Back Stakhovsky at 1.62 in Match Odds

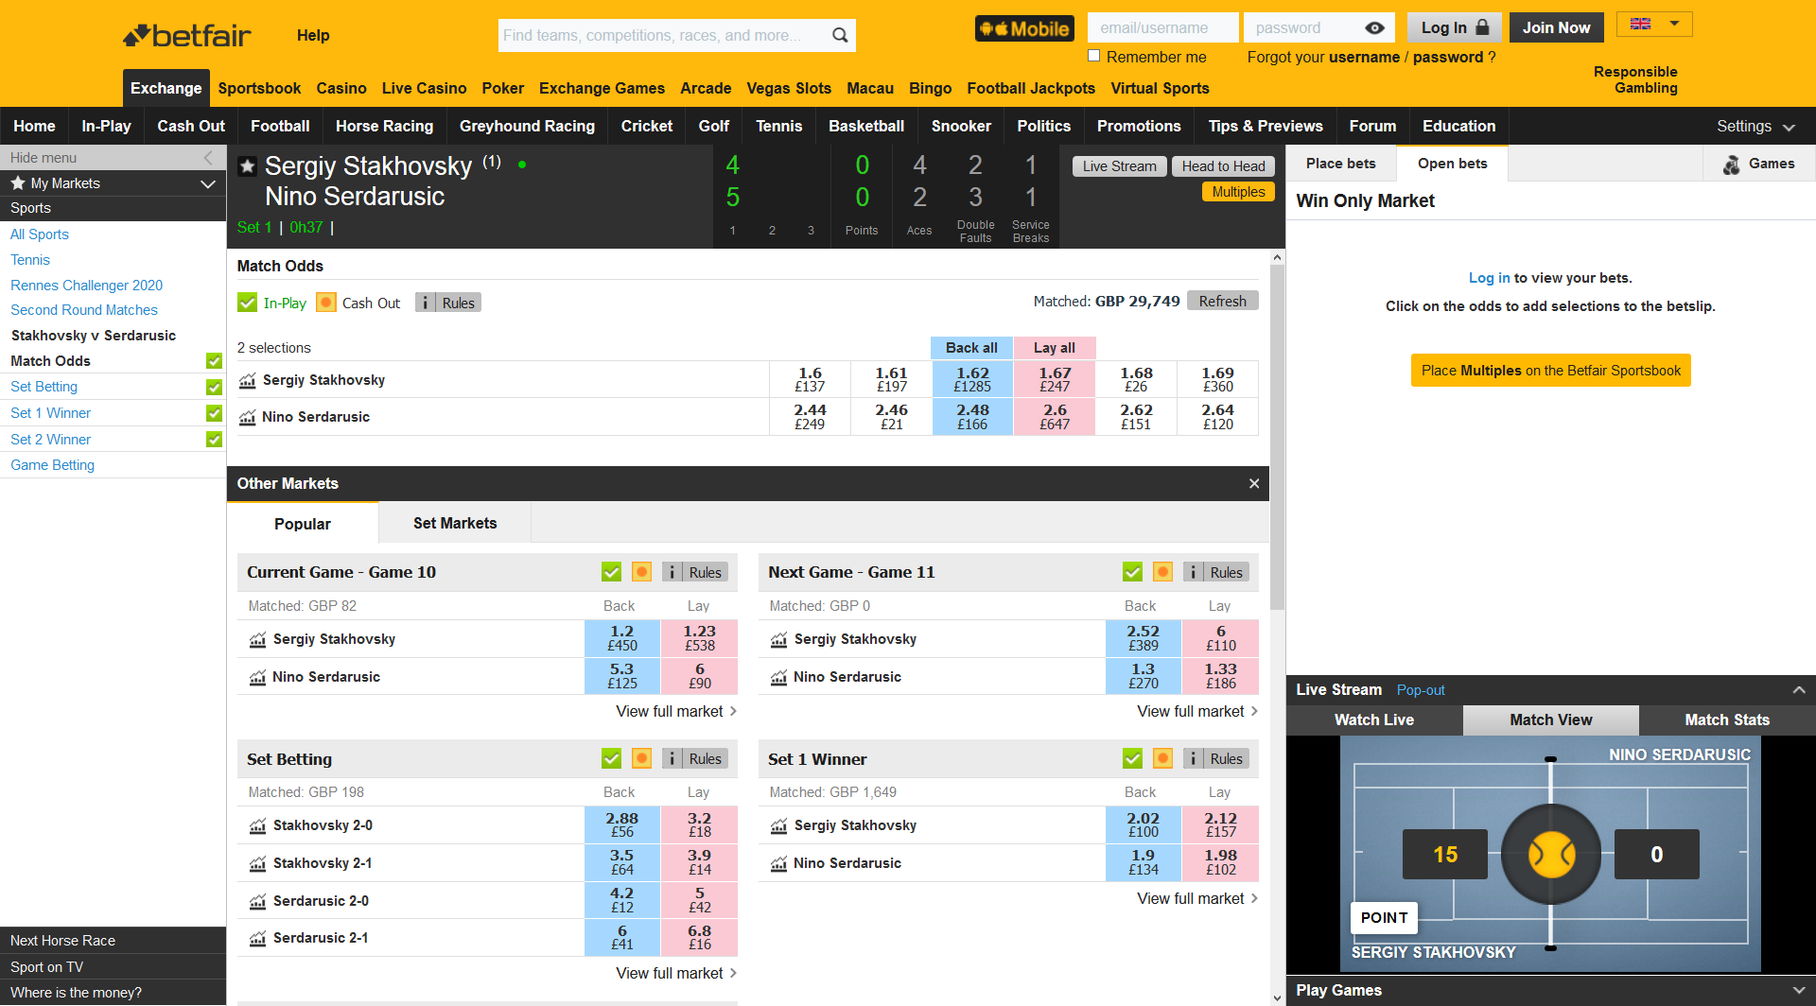pos(972,379)
